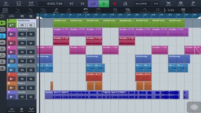201x113 pixels.
Task: Undo the last action
Action: (x=85, y=10)
